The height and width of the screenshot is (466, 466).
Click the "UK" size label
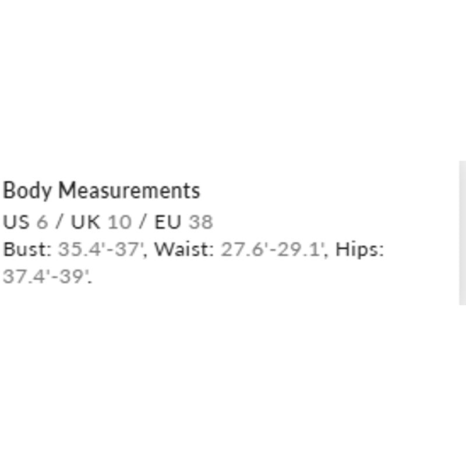[85, 222]
